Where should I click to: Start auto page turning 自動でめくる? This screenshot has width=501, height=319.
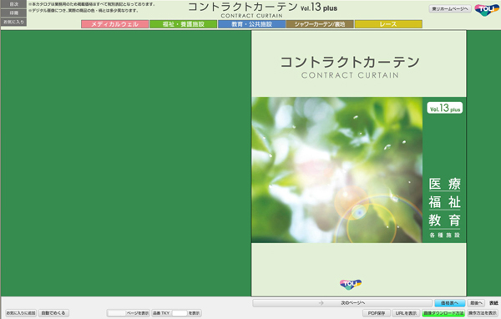[x=53, y=313]
